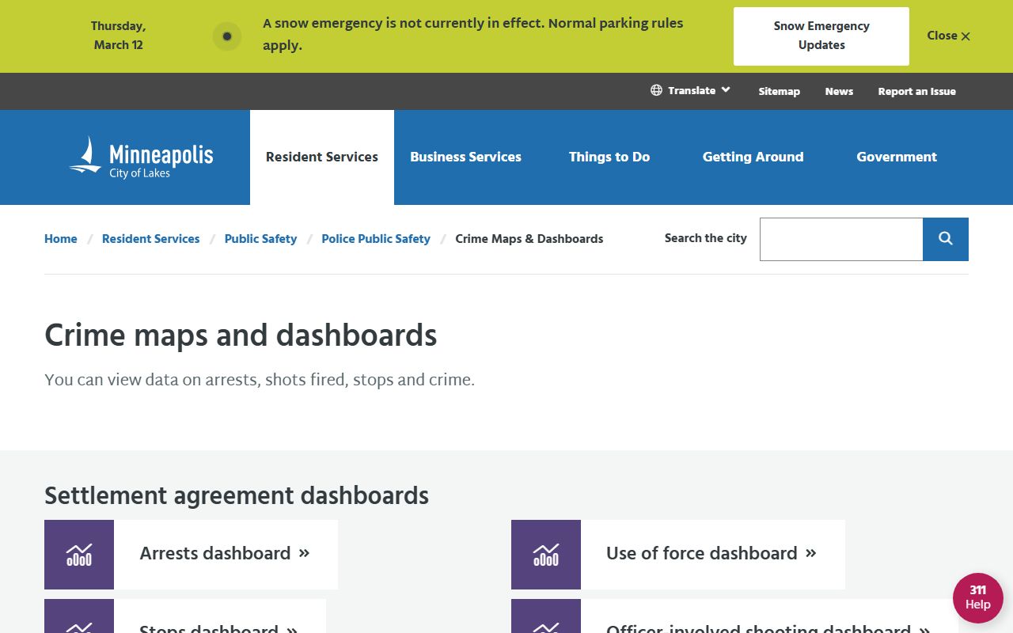Click the 'You can view data on arrests' text
Viewport: 1013px width, 633px height.
click(260, 380)
